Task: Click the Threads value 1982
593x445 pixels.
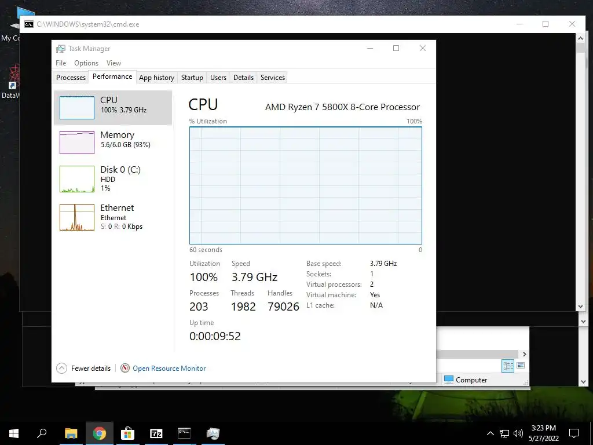Action: 243,307
